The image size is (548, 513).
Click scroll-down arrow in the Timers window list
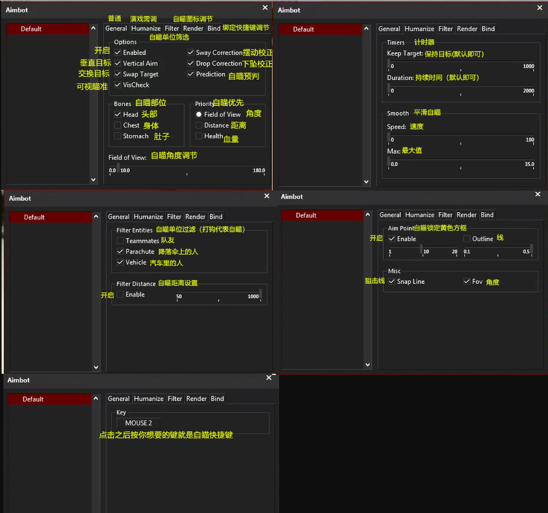coord(367,182)
